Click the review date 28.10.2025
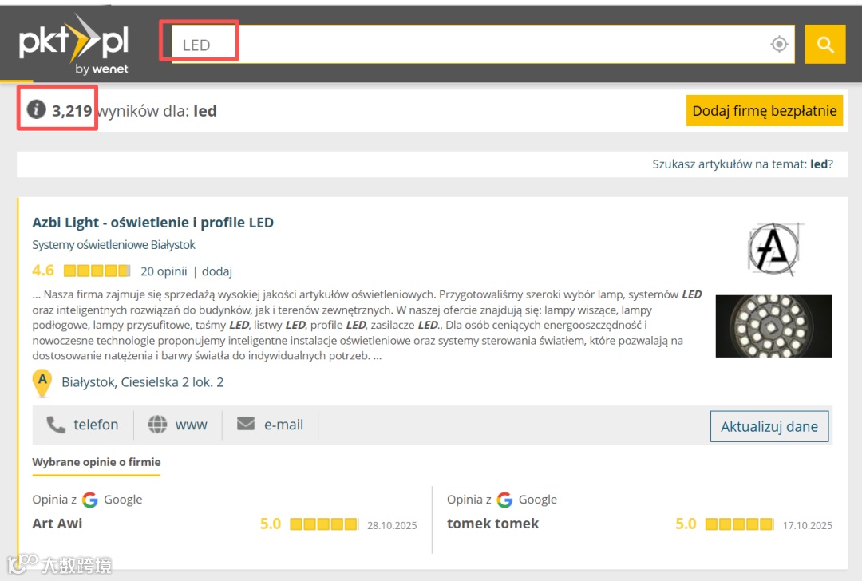Screen dimensions: 862x581 pos(392,525)
